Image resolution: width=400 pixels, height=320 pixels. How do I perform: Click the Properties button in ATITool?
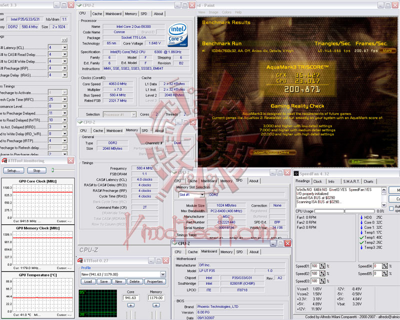(x=155, y=281)
